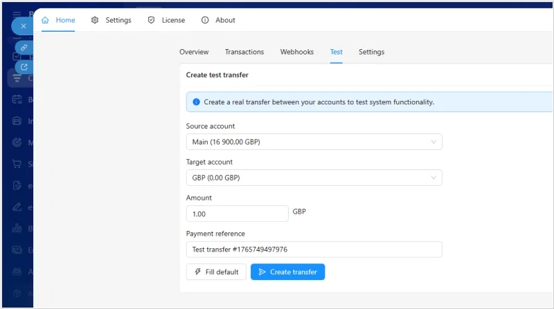Expand the Source account dropdown
This screenshot has height=309, width=554.
pyautogui.click(x=314, y=142)
